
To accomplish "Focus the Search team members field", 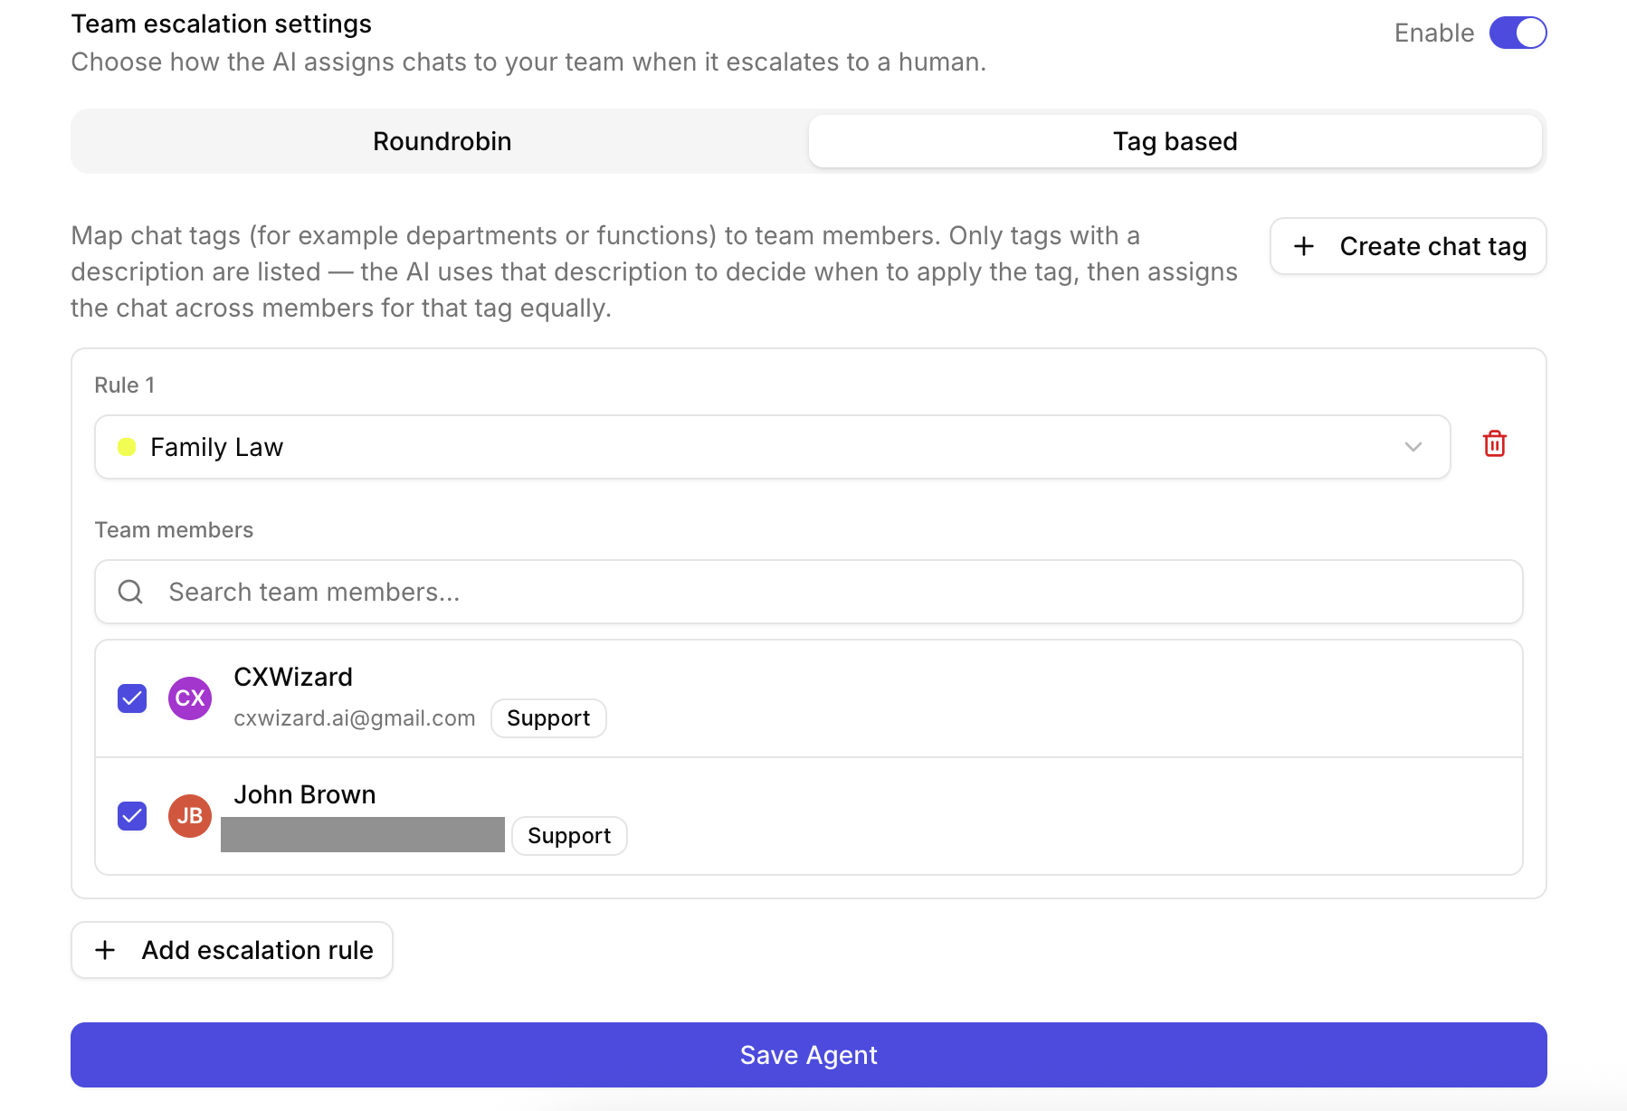I will coord(809,592).
